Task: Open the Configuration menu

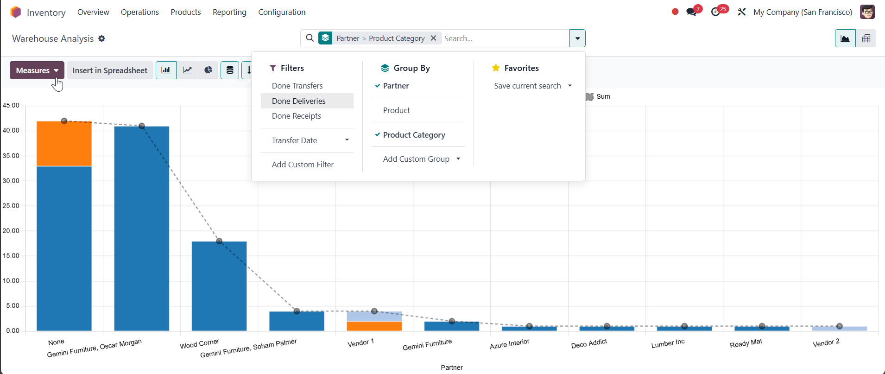Action: point(282,12)
